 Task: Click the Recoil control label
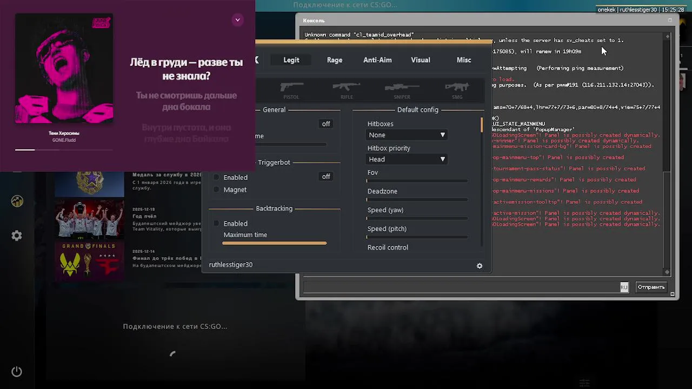388,247
